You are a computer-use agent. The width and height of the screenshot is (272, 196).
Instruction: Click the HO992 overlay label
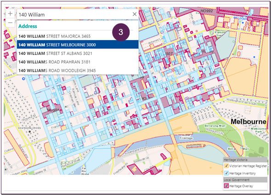click(206, 11)
